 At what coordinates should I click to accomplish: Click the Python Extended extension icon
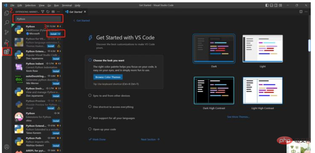[19, 129]
